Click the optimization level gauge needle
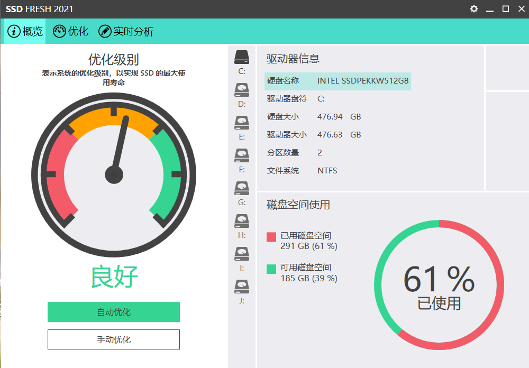Image resolution: width=529 pixels, height=368 pixels. (x=121, y=145)
